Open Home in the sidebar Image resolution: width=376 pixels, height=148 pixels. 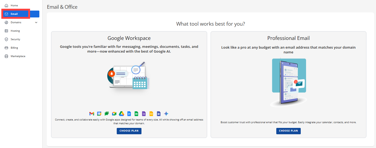tap(14, 6)
